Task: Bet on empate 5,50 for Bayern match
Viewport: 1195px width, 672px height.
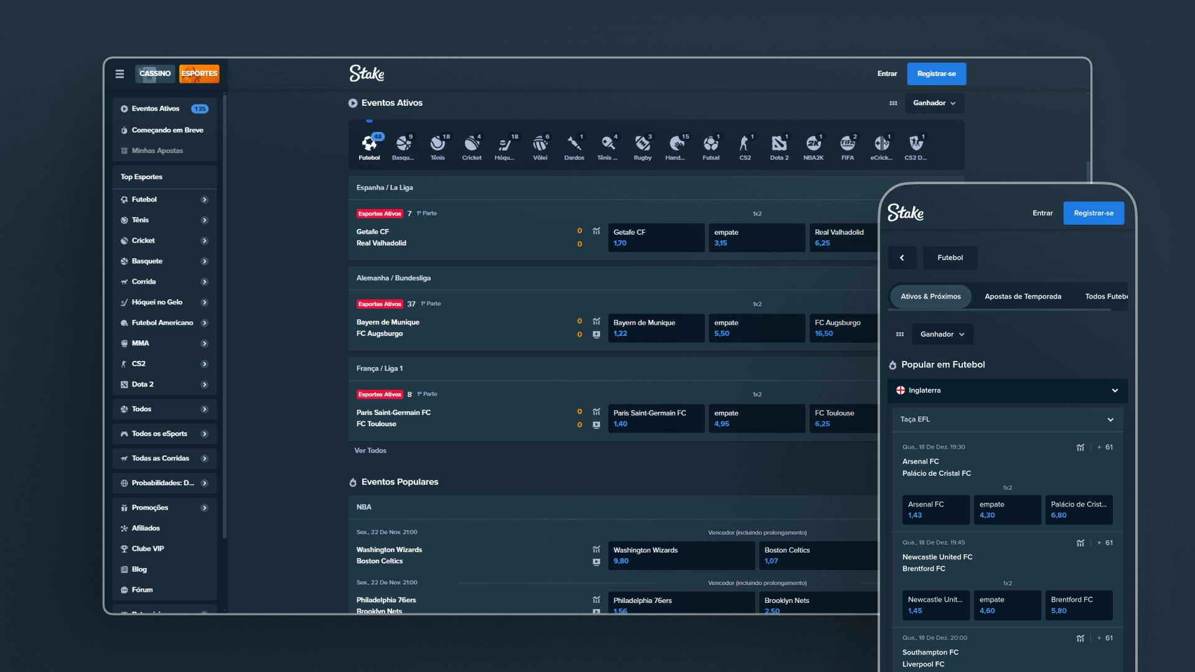Action: [757, 328]
